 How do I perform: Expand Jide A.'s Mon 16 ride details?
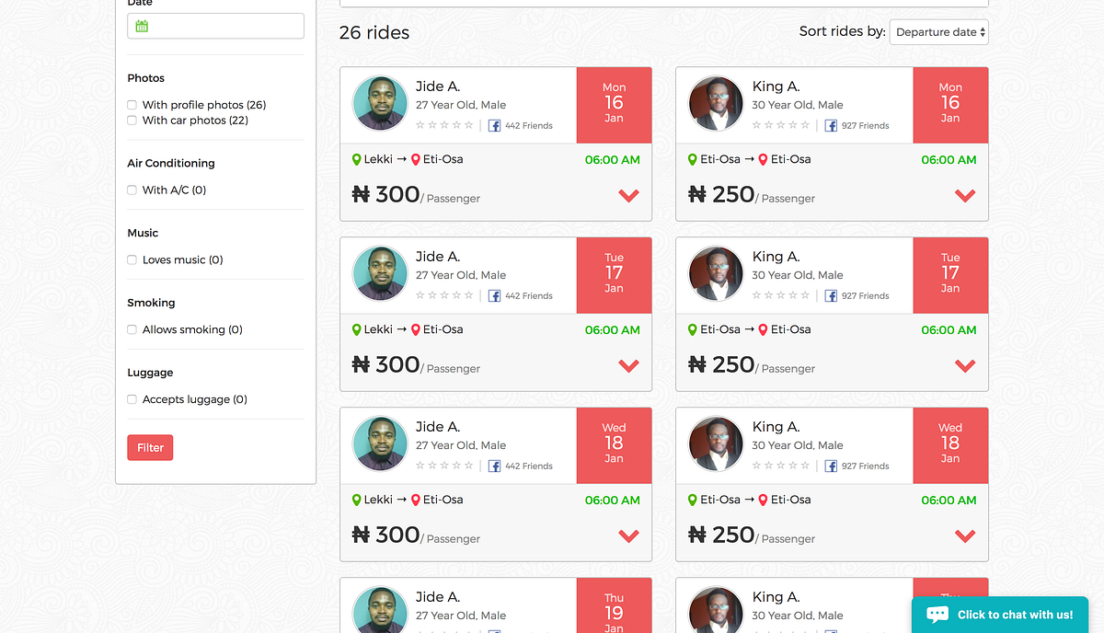[x=628, y=196]
